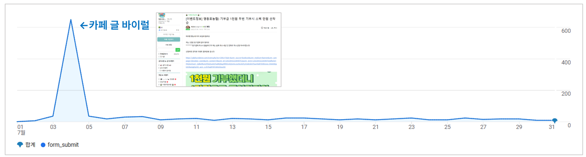Click the total marker at chart end
This screenshot has height=157, width=586.
(554, 121)
